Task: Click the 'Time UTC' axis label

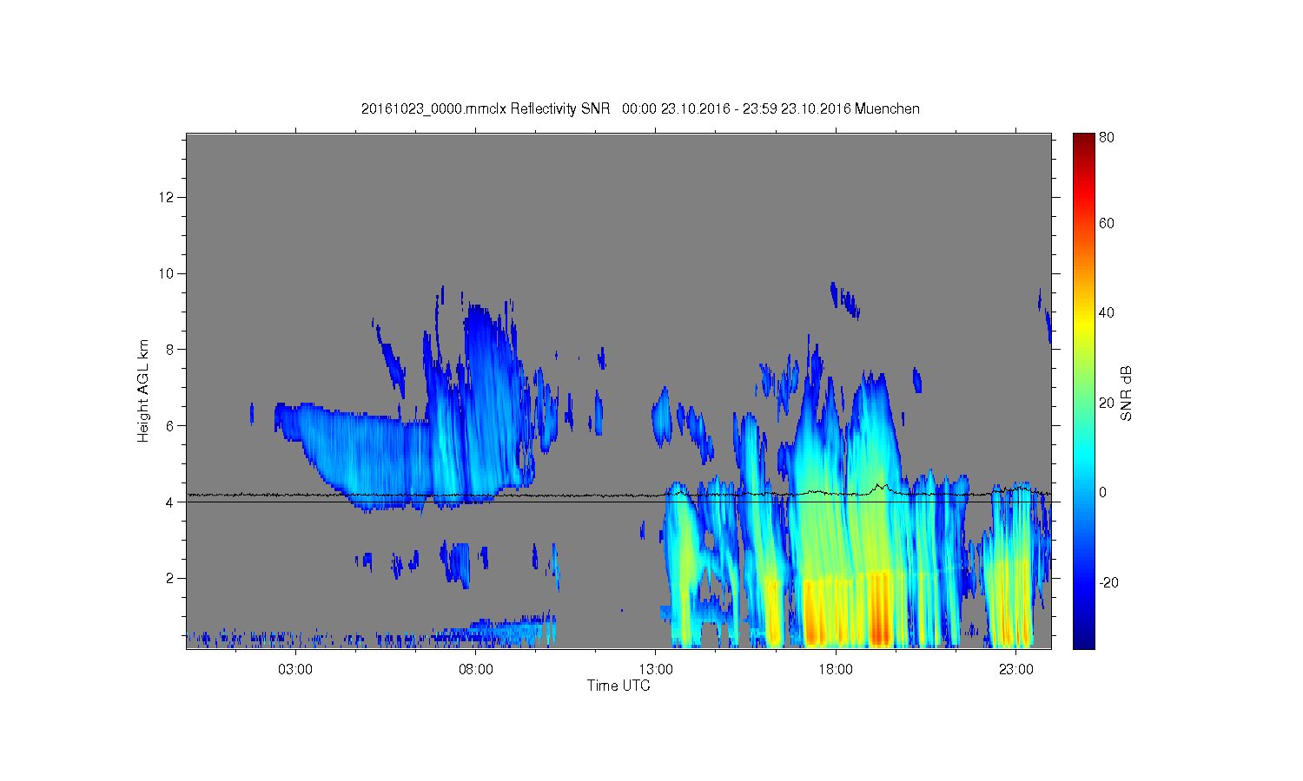Action: pos(618,686)
